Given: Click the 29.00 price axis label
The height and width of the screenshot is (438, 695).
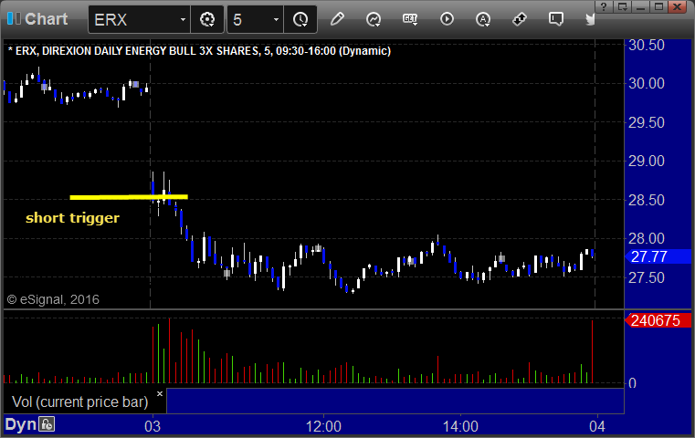Looking at the screenshot, I should pos(647,162).
